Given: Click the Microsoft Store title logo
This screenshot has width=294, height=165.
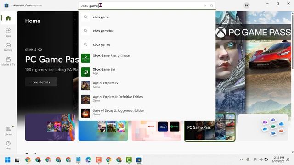Looking at the screenshot, I should [6, 5].
